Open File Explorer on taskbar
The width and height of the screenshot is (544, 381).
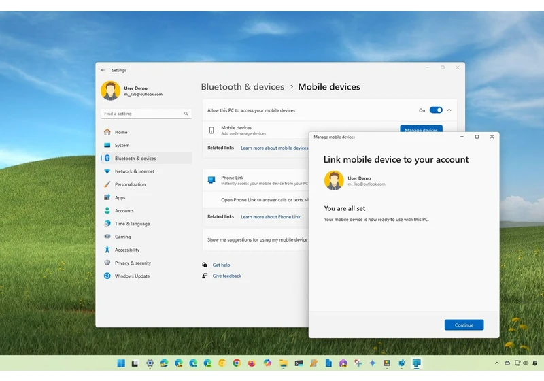coord(284,363)
